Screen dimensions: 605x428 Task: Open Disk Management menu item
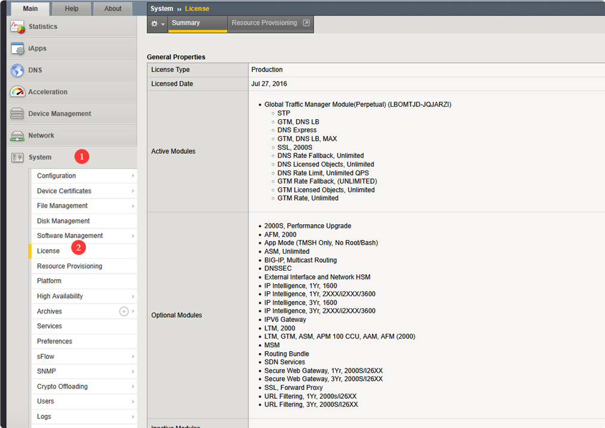point(83,221)
